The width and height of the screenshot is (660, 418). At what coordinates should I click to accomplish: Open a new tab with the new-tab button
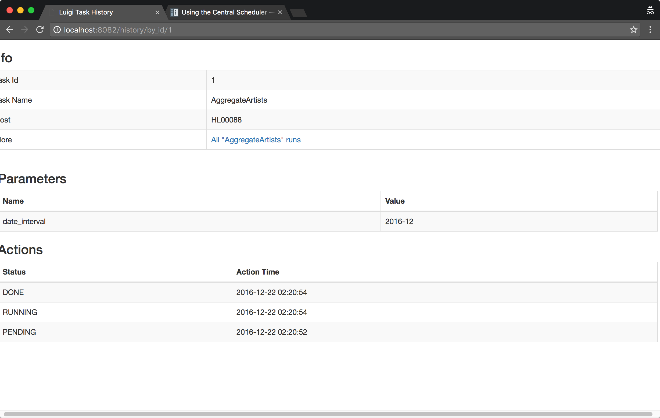[x=299, y=13]
